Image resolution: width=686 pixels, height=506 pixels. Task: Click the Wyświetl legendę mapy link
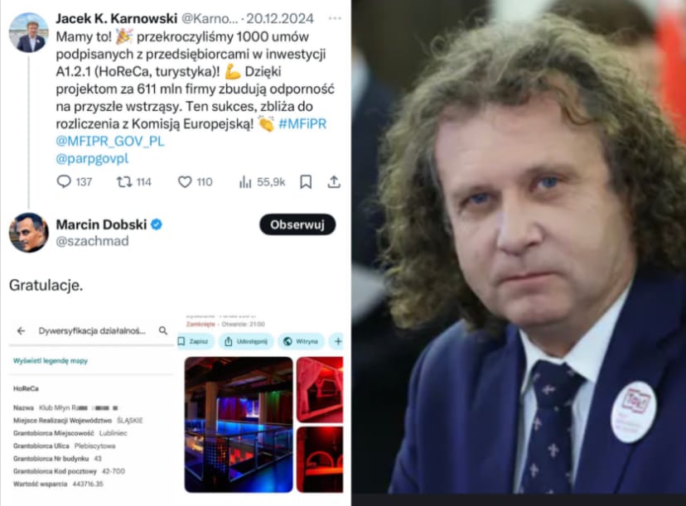pyautogui.click(x=51, y=361)
